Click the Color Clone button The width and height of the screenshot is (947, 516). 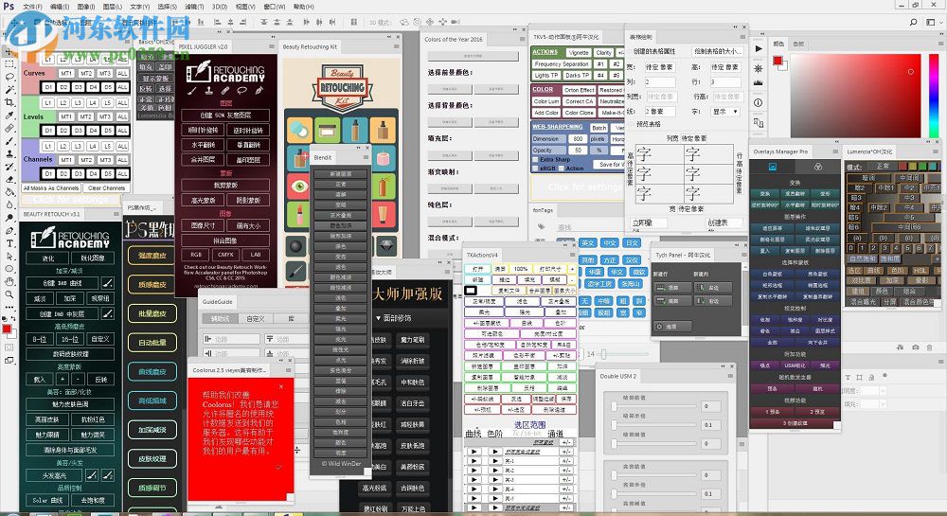(x=580, y=113)
